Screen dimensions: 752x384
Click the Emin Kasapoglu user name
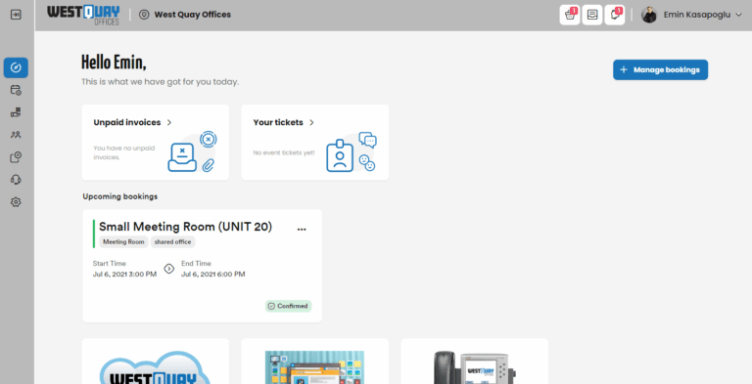[x=696, y=15]
